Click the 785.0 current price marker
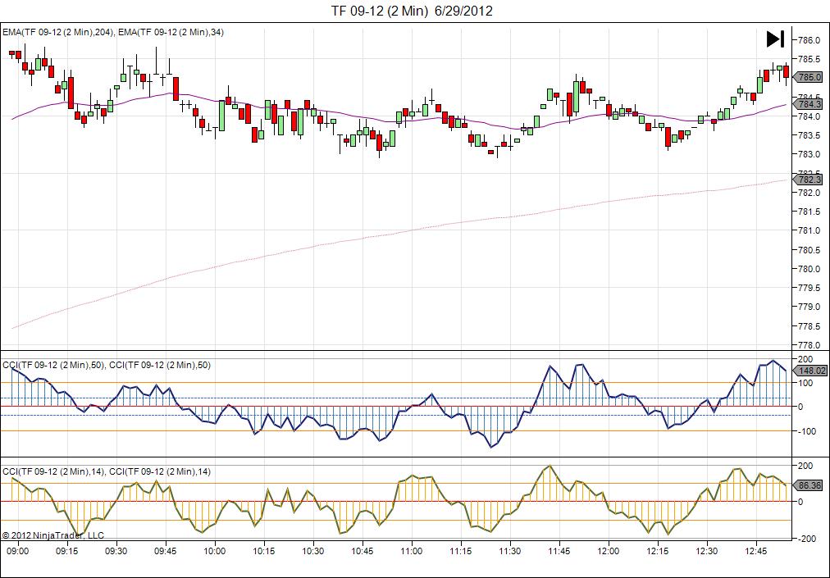 (809, 77)
